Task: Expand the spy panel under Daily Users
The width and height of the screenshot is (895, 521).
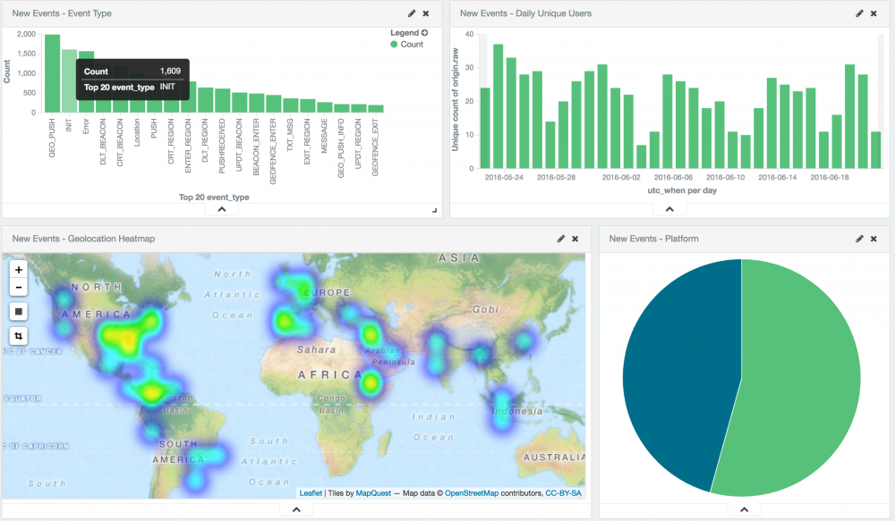Action: 669,209
